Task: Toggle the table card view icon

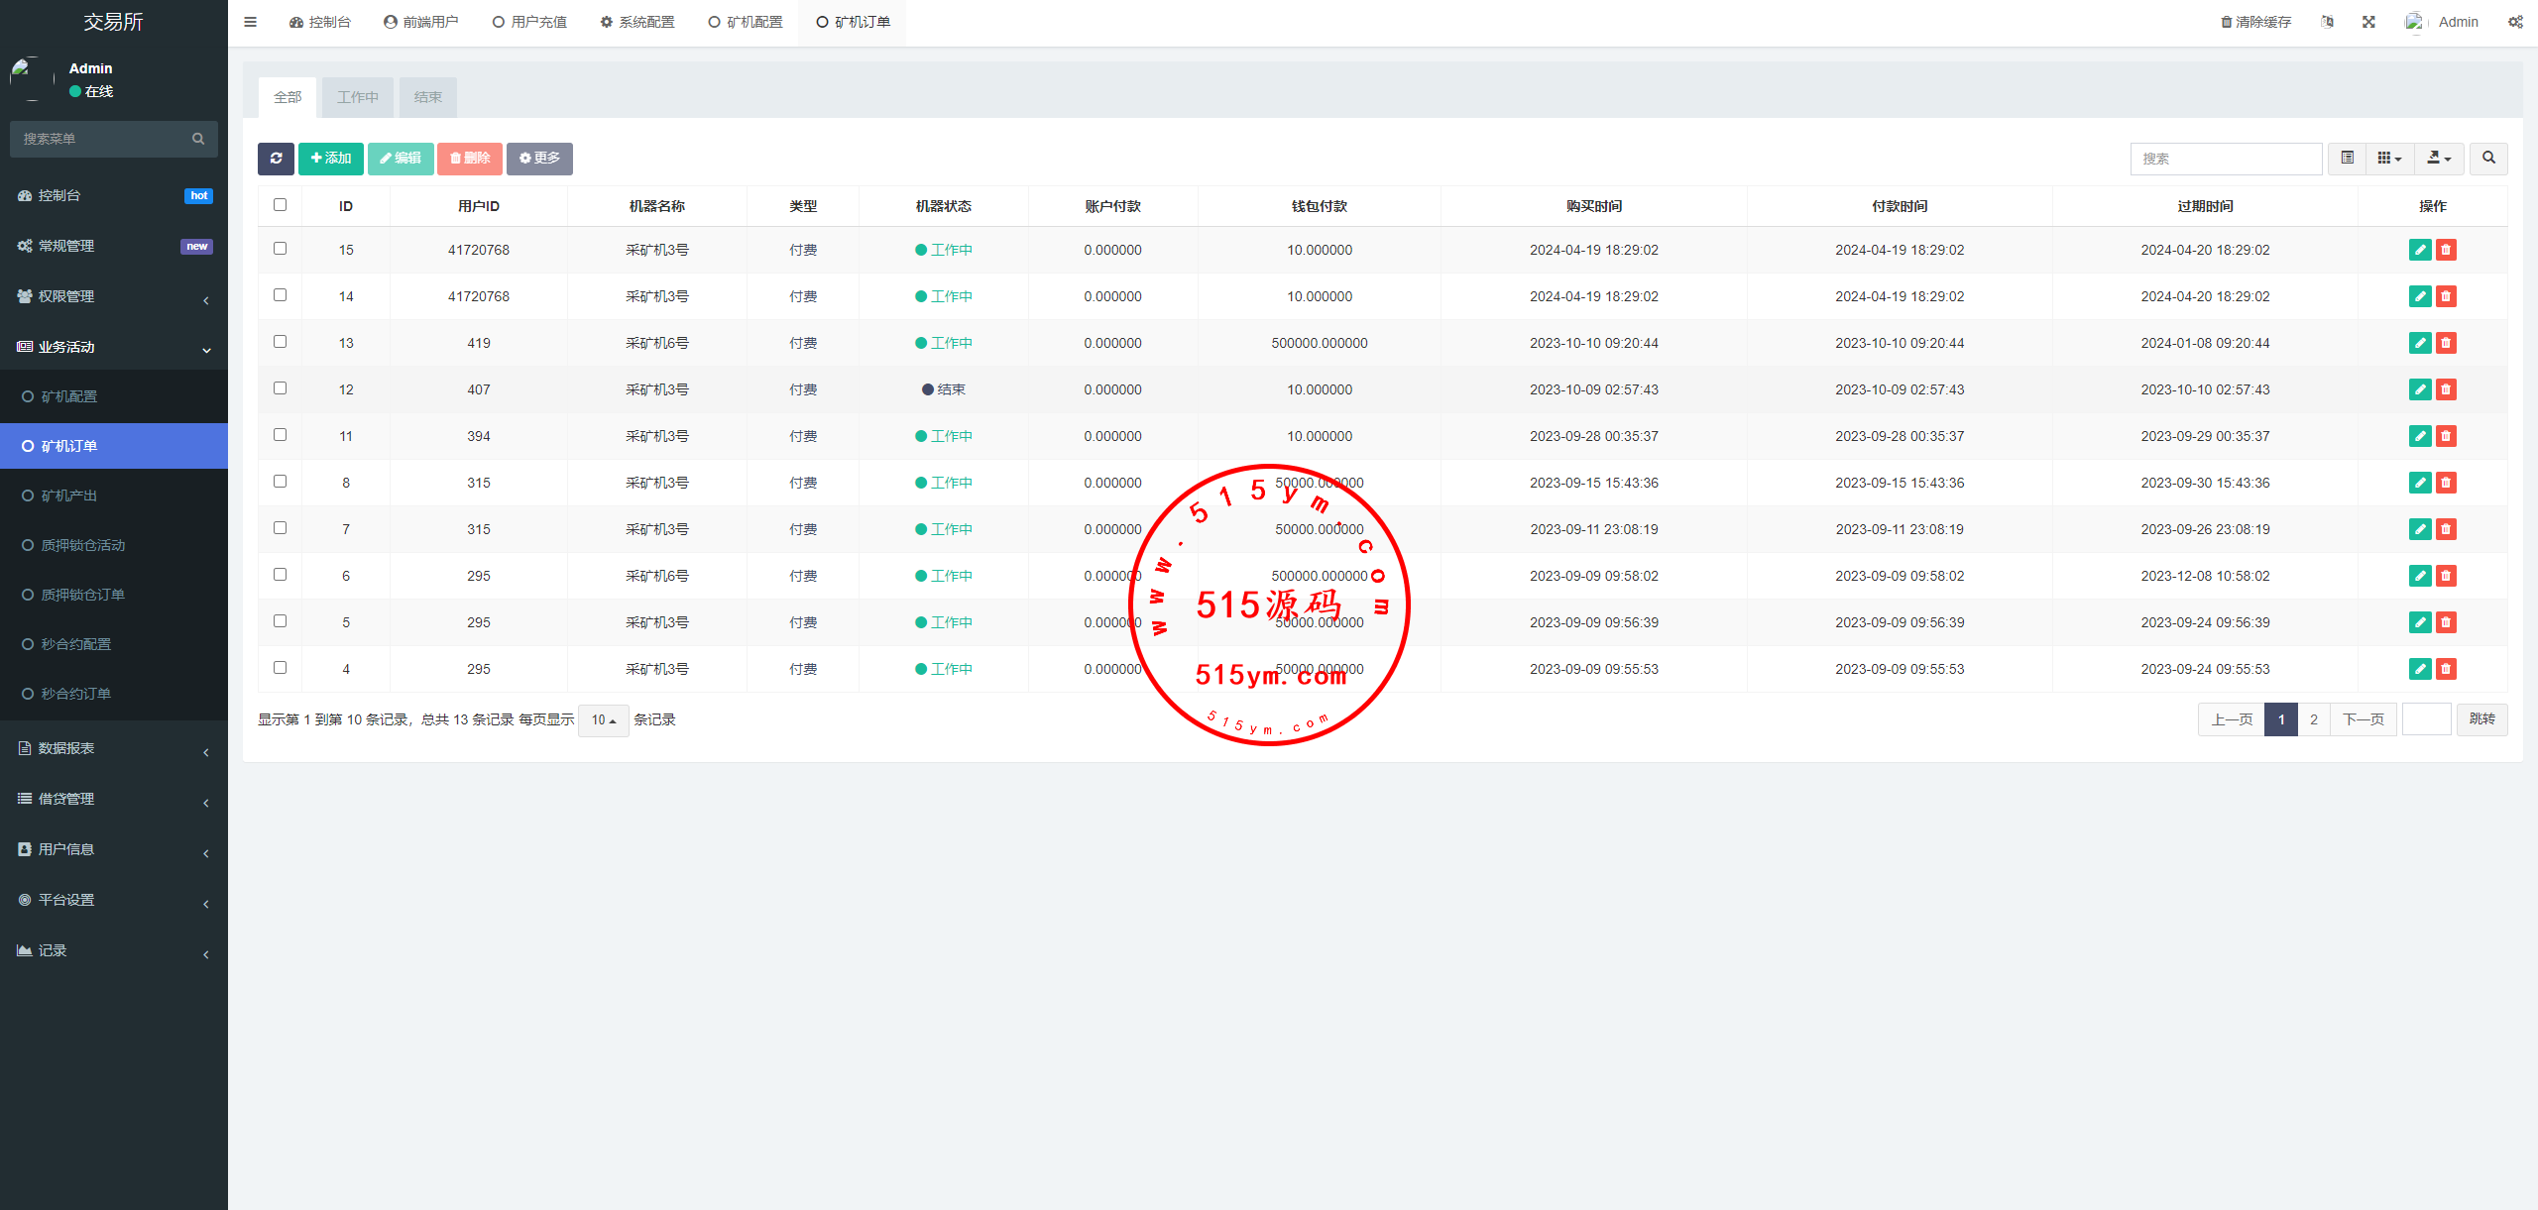Action: pyautogui.click(x=2347, y=159)
